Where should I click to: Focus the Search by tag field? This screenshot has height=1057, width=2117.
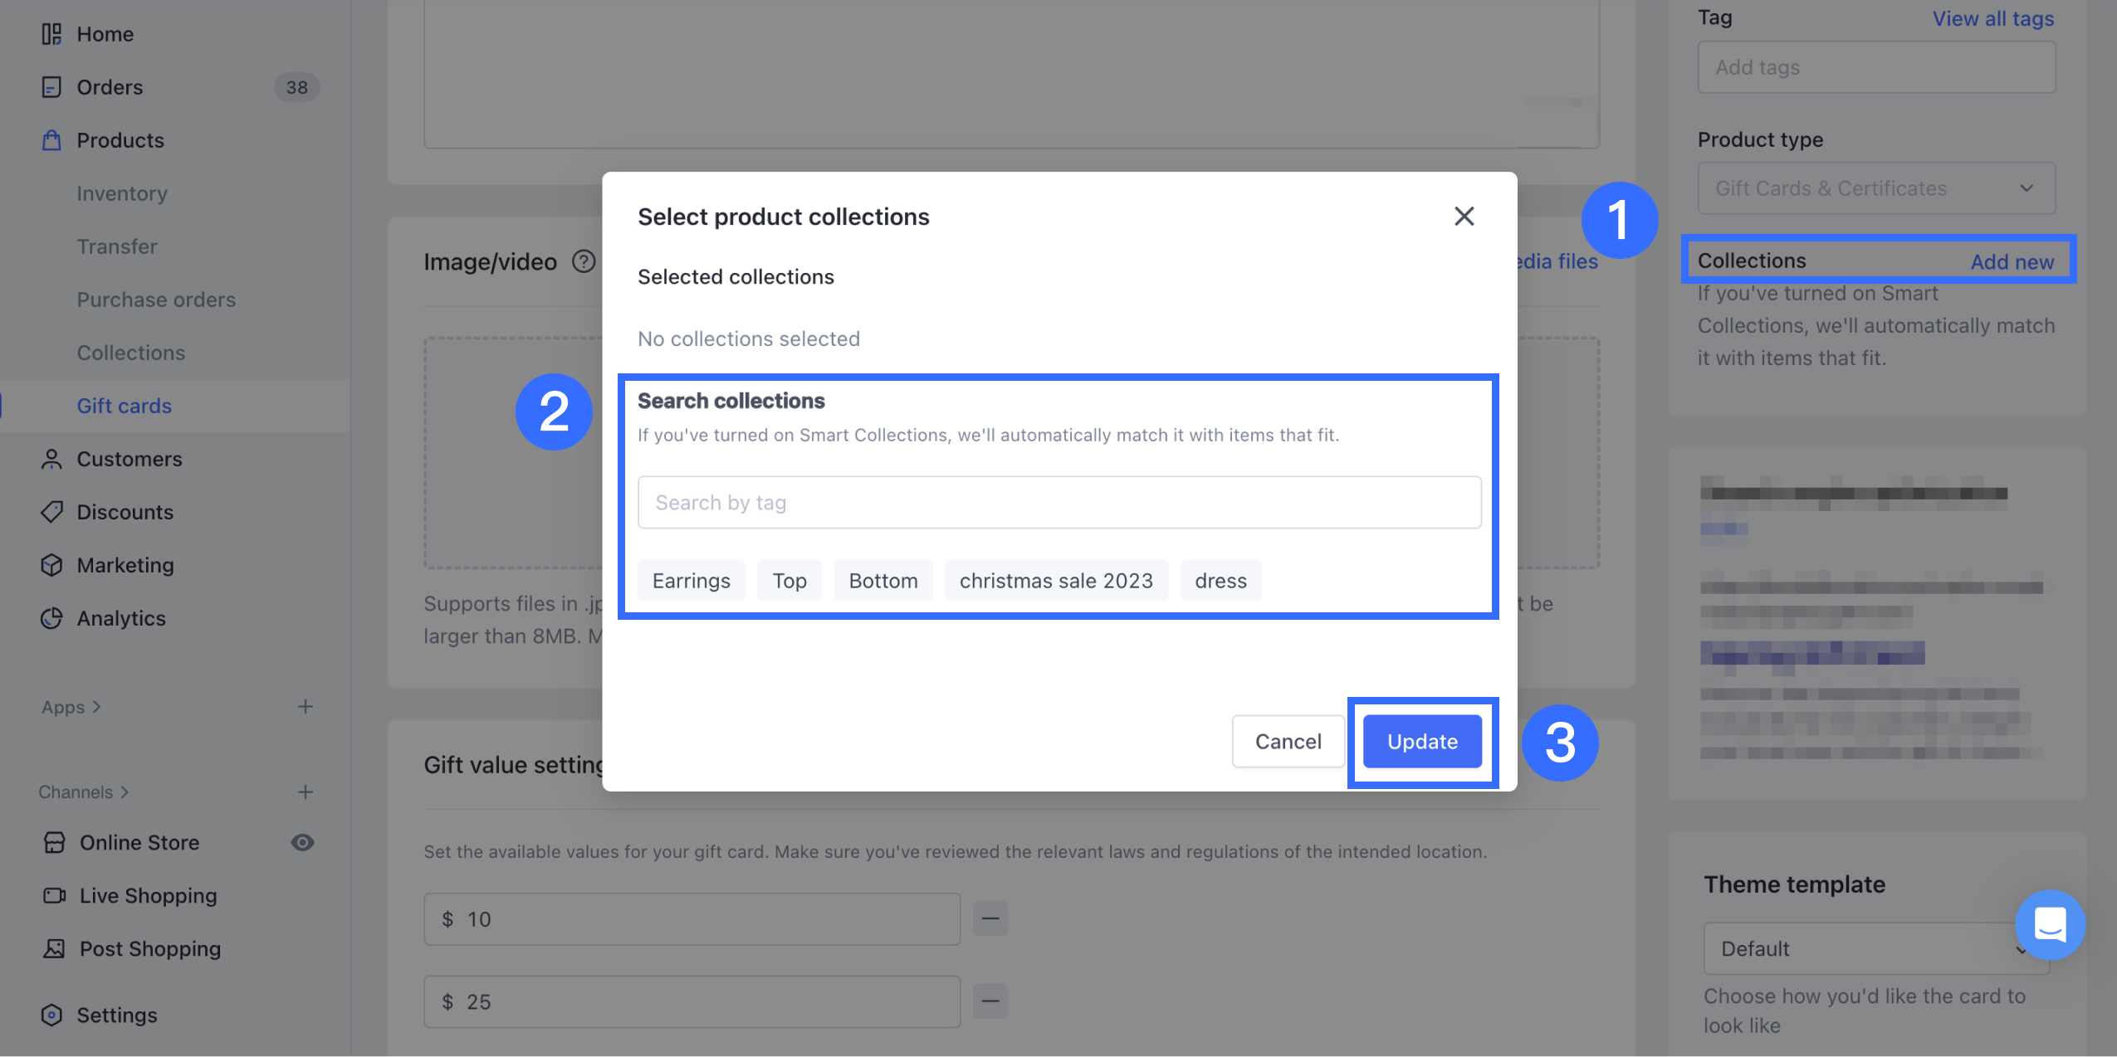1058,503
